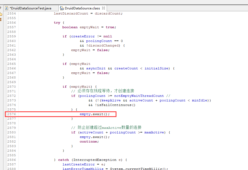
Task: Click 'emptyWait = false;' on line 2567
Action: tap(90, 73)
